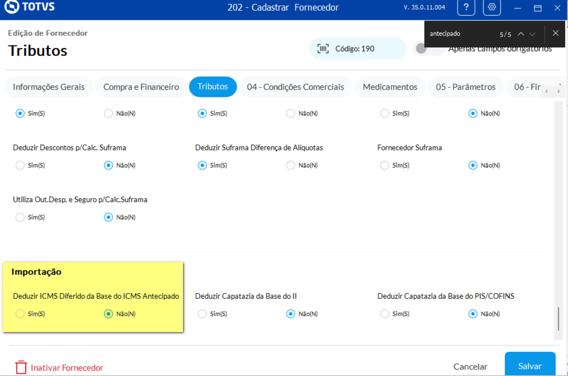Go to previous search match arrow
This screenshot has width=568, height=376.
coord(521,34)
